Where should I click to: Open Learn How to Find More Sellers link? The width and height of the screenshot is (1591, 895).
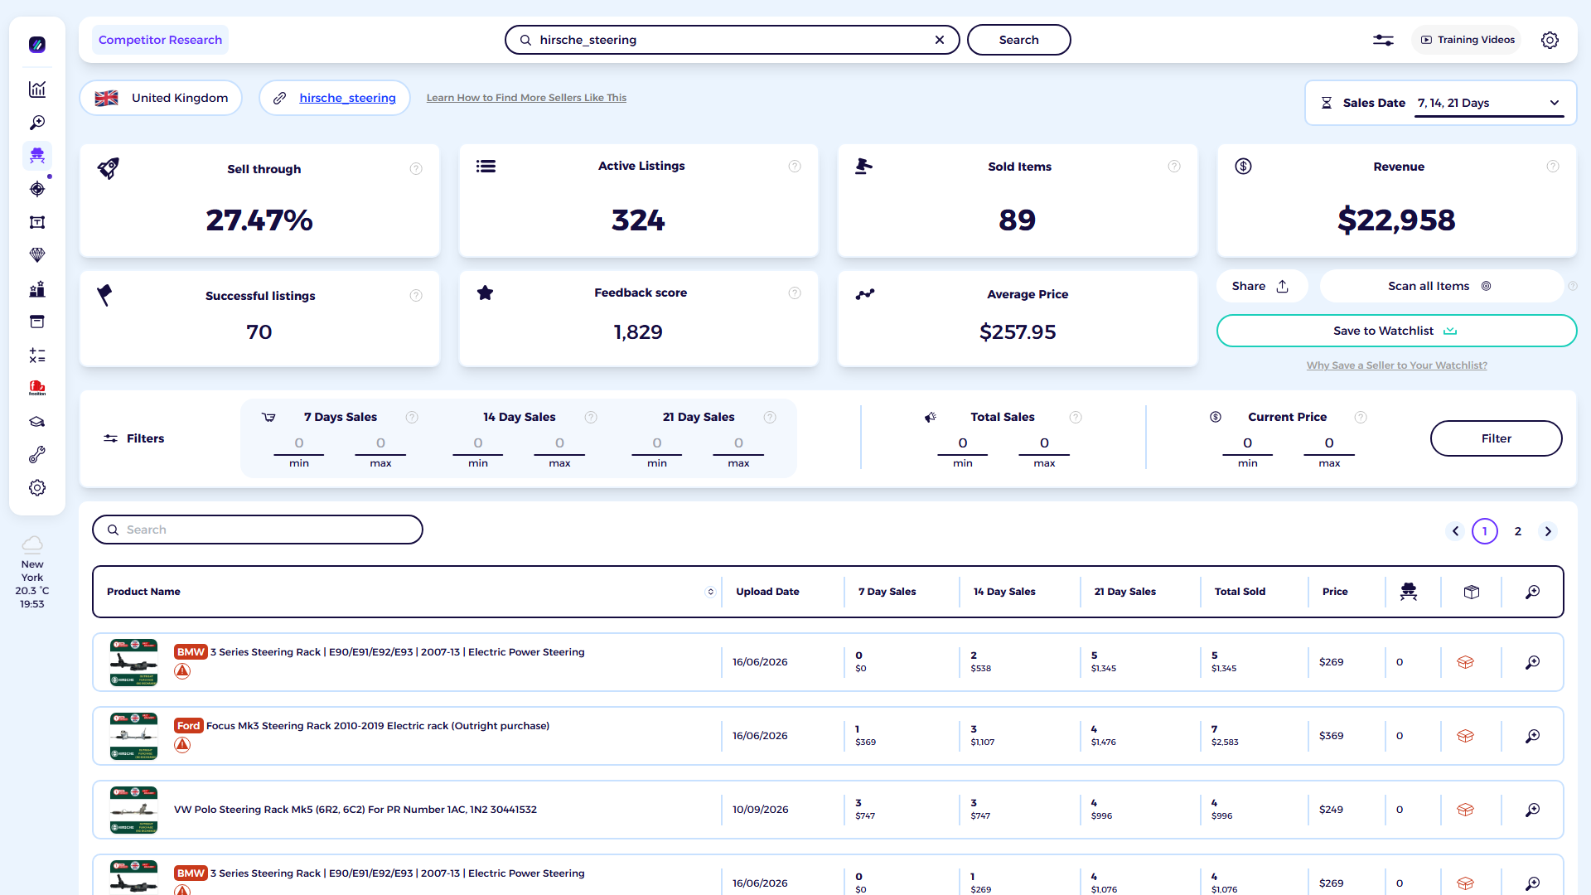pyautogui.click(x=526, y=98)
